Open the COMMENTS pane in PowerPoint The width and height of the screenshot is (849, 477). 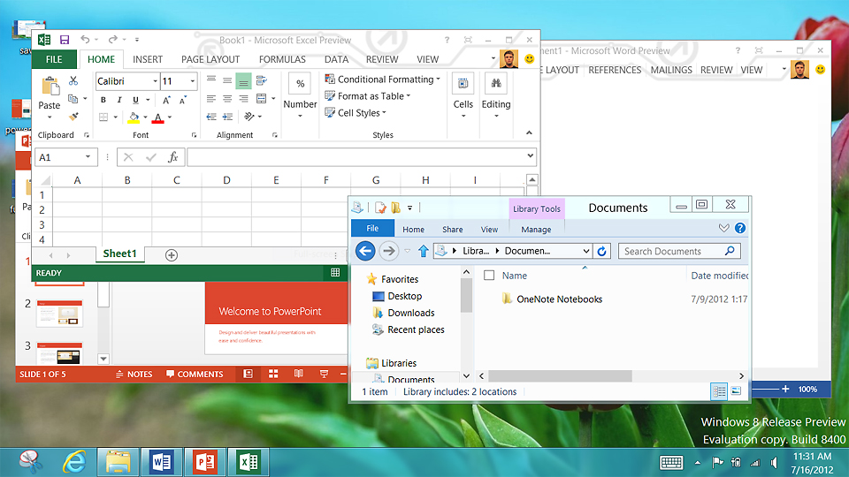click(x=193, y=374)
